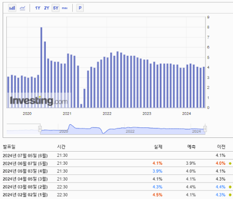
Task: Select the 2Y time range
Action: 46,8
